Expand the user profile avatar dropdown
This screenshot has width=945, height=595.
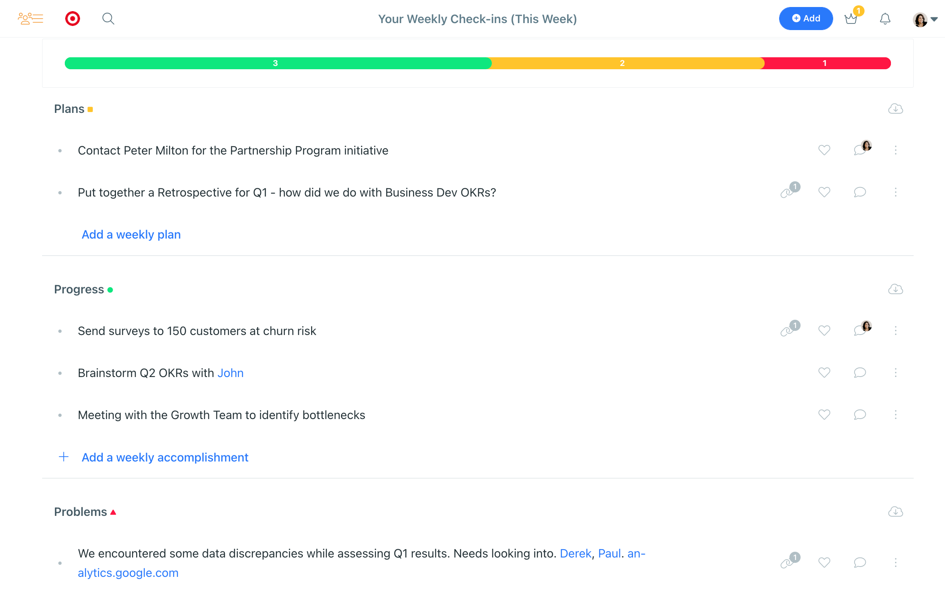point(925,19)
